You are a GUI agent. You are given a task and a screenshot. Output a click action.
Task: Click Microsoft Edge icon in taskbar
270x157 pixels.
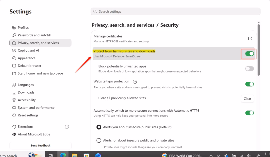[63, 155]
